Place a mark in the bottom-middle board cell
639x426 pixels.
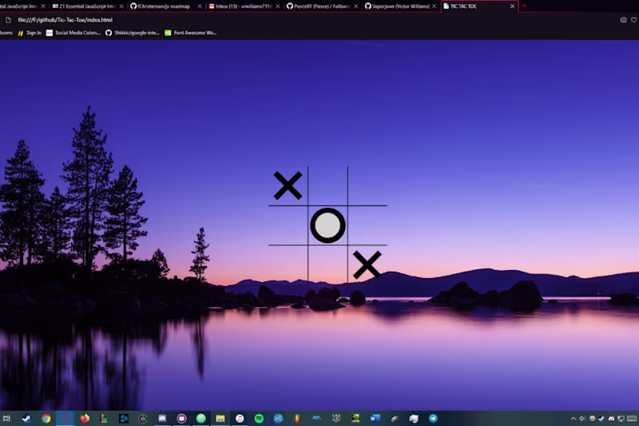[x=327, y=265]
